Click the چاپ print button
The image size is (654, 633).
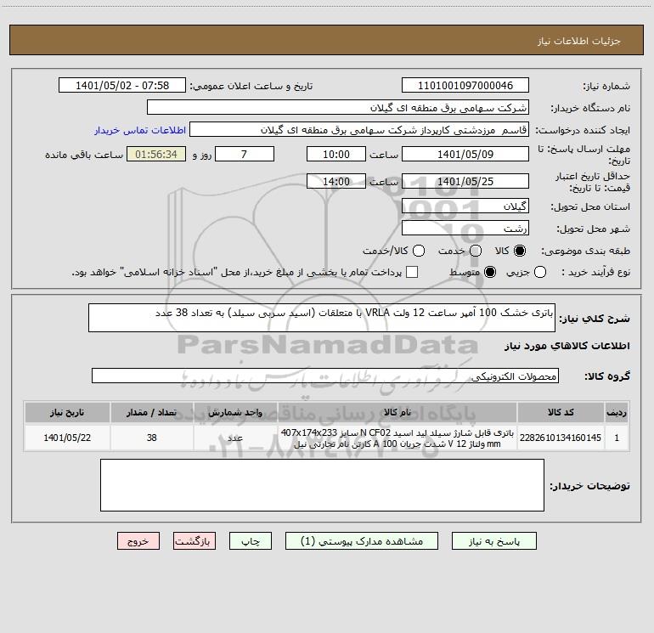coord(251,540)
